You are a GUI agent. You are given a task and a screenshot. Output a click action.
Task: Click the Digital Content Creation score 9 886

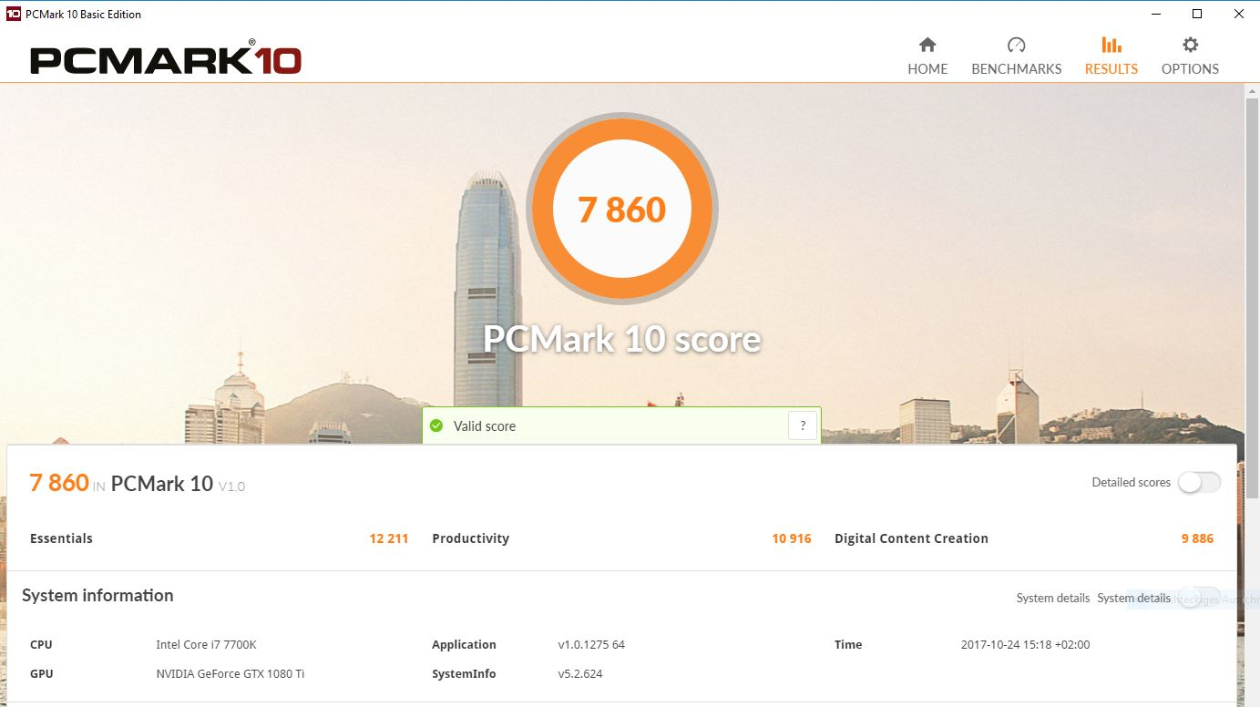click(x=1197, y=538)
